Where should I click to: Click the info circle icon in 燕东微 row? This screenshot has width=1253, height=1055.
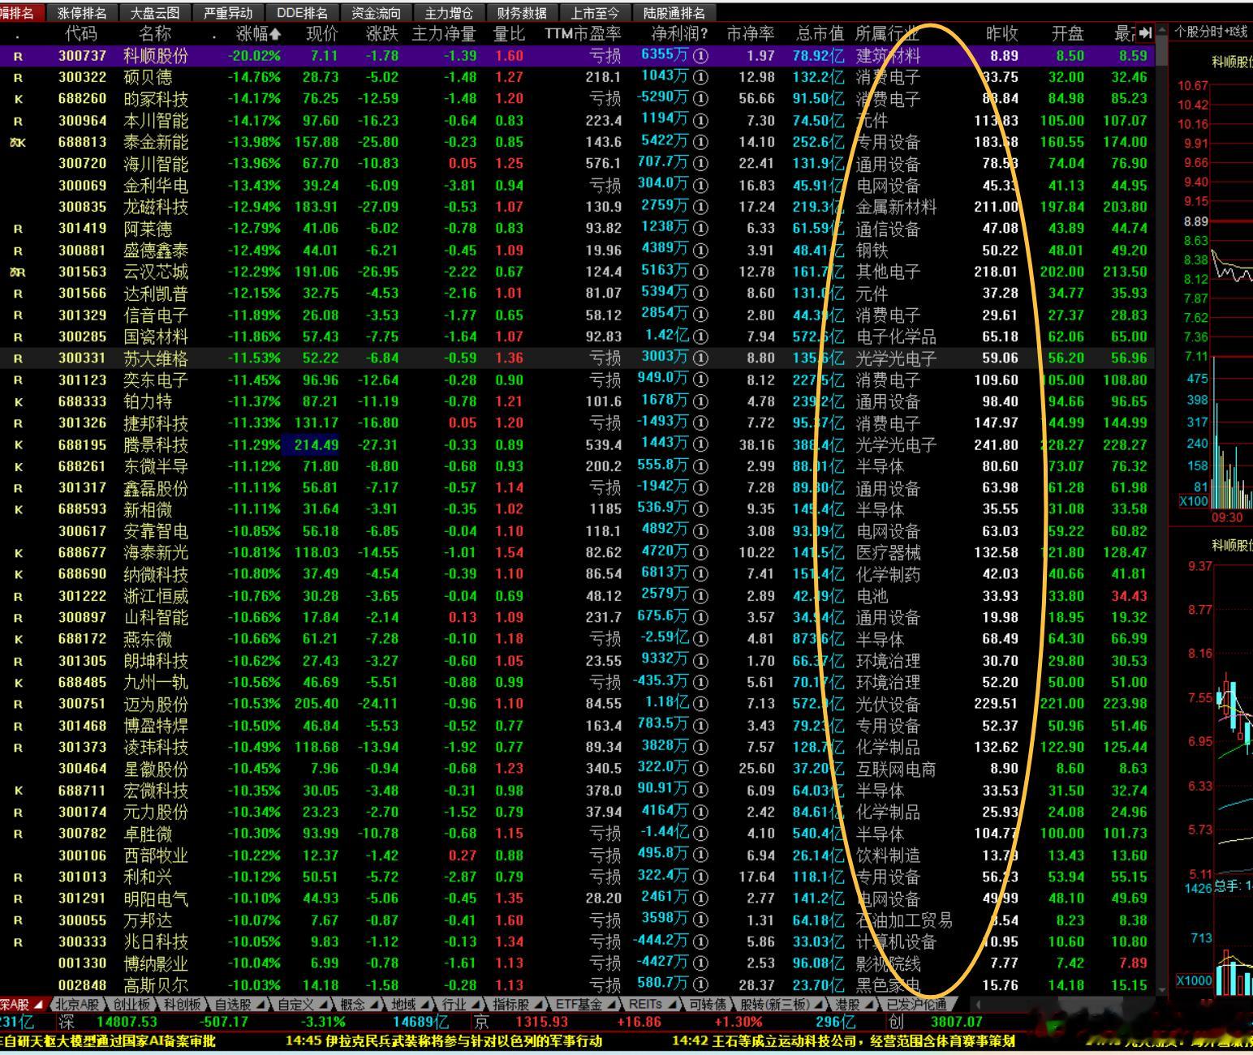pos(700,639)
